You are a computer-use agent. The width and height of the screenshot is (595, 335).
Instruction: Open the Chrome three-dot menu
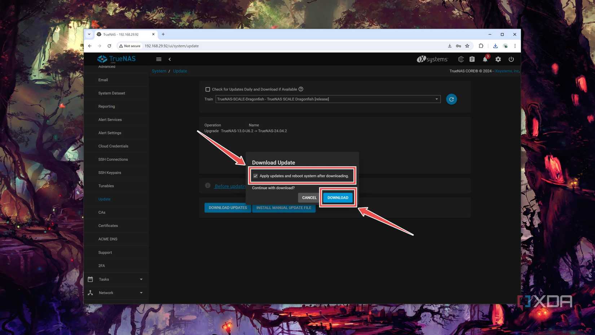pyautogui.click(x=515, y=46)
